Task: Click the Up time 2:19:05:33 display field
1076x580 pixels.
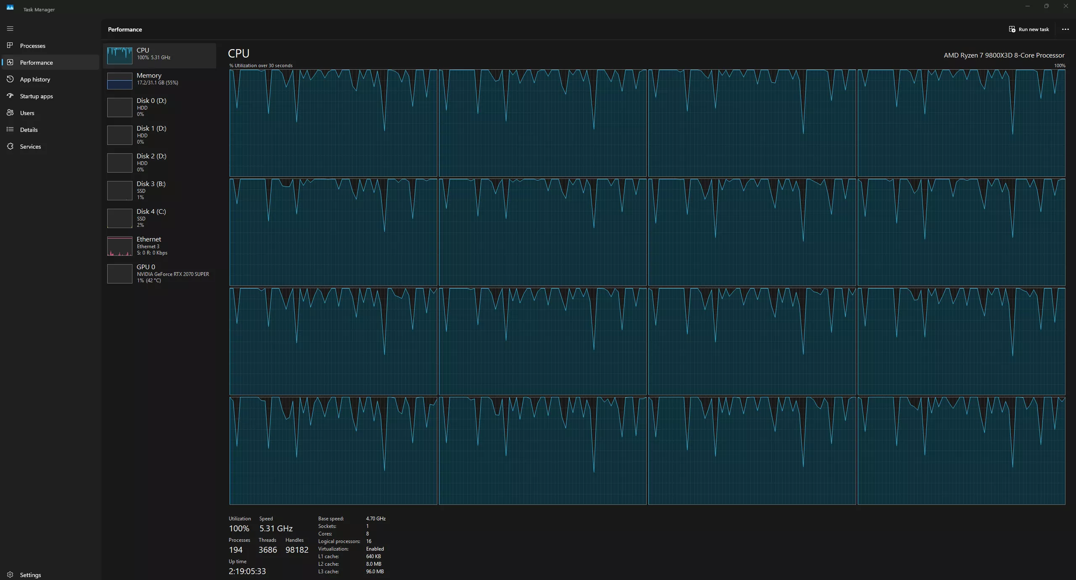Action: (247, 570)
